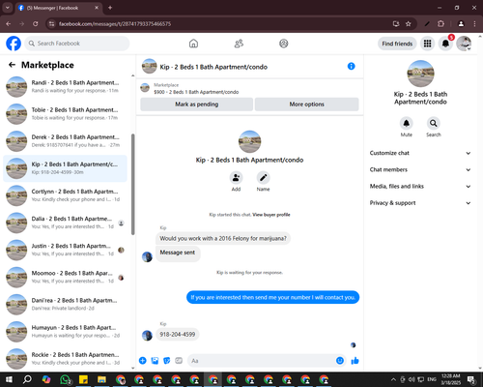Open a new browser tab
Screen dimensions: 483x387
click(x=110, y=8)
